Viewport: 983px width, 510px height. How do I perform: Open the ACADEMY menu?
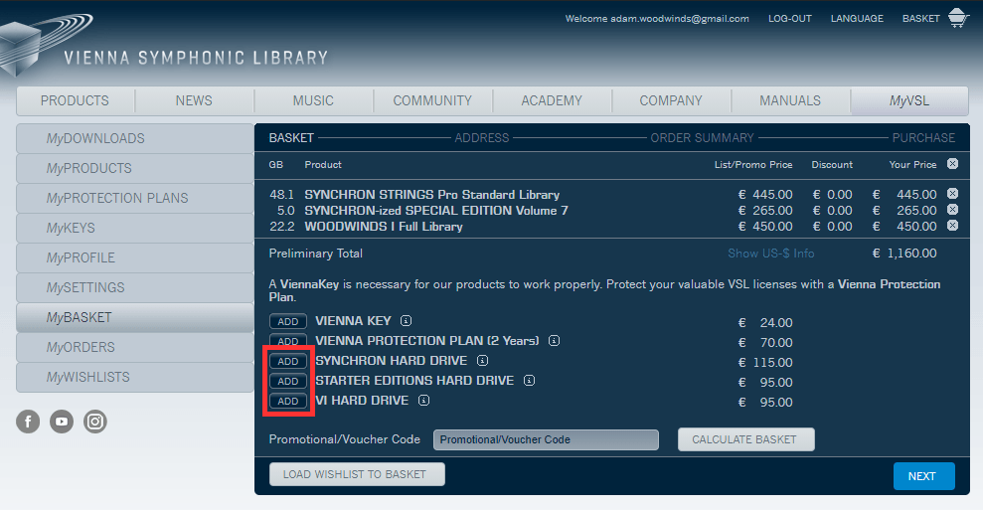coord(552,100)
